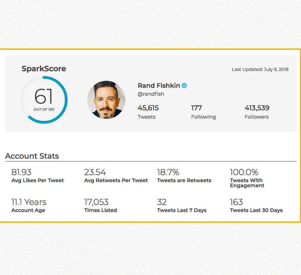Click the '11.1 Years' value
This screenshot has width=301, height=275.
click(29, 202)
